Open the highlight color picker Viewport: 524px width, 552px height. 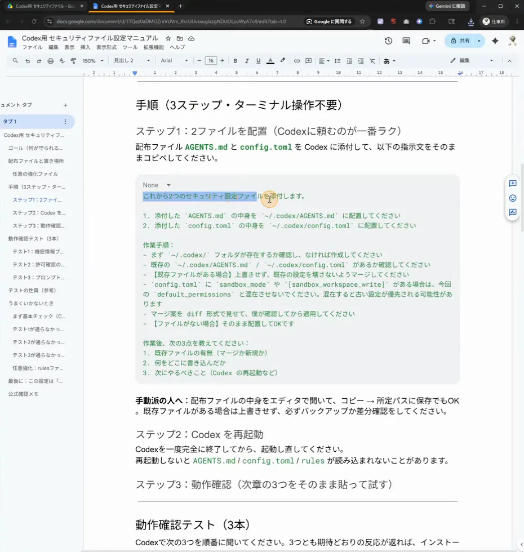coord(282,61)
